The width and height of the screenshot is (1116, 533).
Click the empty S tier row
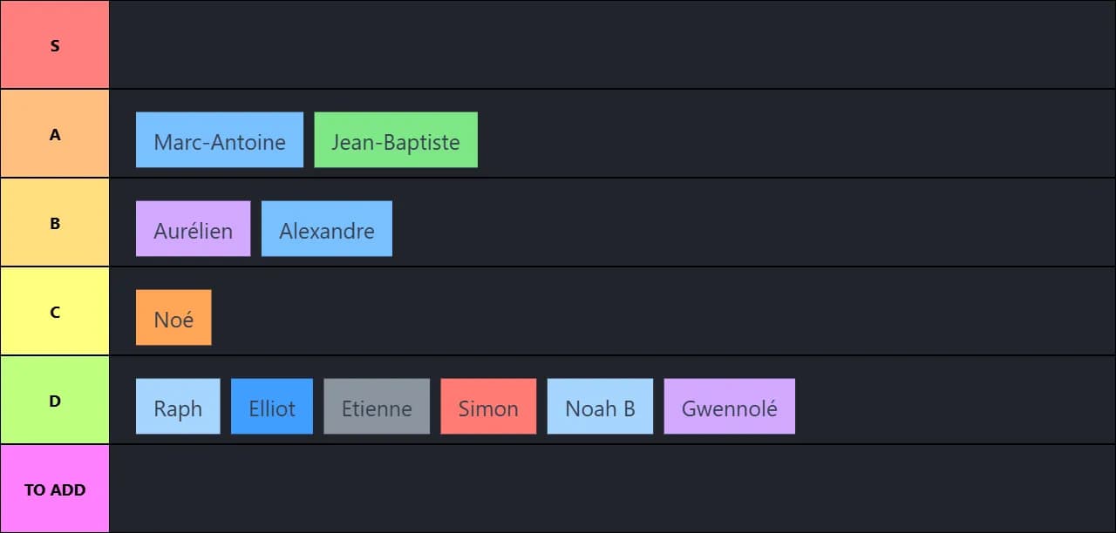610,44
